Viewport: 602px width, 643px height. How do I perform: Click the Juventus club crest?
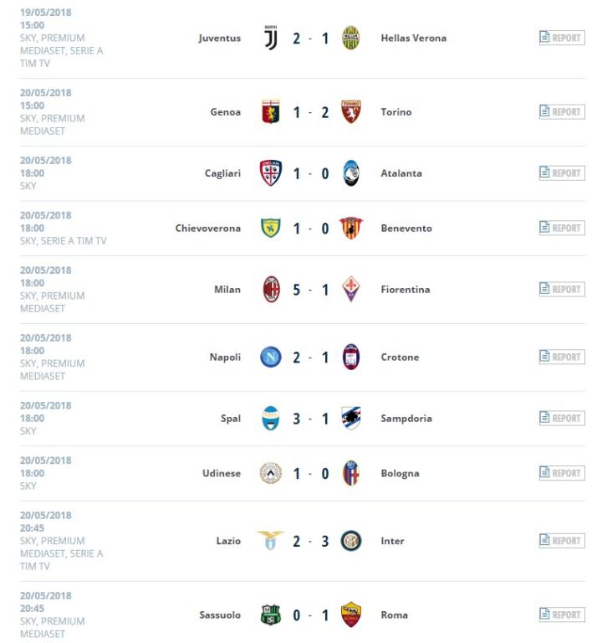pos(271,39)
